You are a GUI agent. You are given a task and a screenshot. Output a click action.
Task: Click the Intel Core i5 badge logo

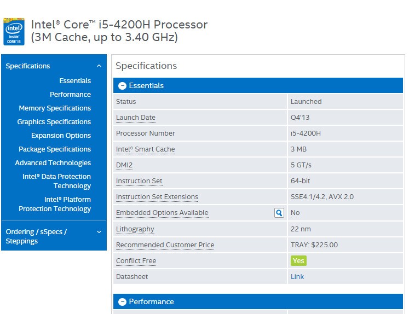(x=14, y=32)
